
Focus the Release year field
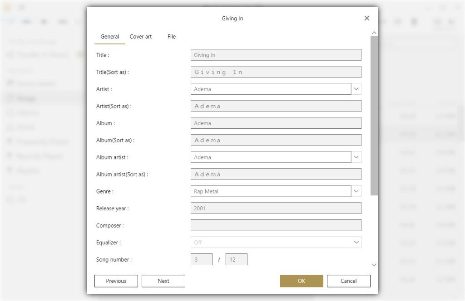pyautogui.click(x=276, y=209)
